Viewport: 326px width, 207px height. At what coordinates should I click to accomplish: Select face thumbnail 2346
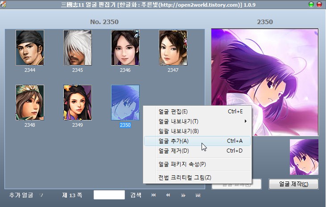pyautogui.click(x=125, y=48)
